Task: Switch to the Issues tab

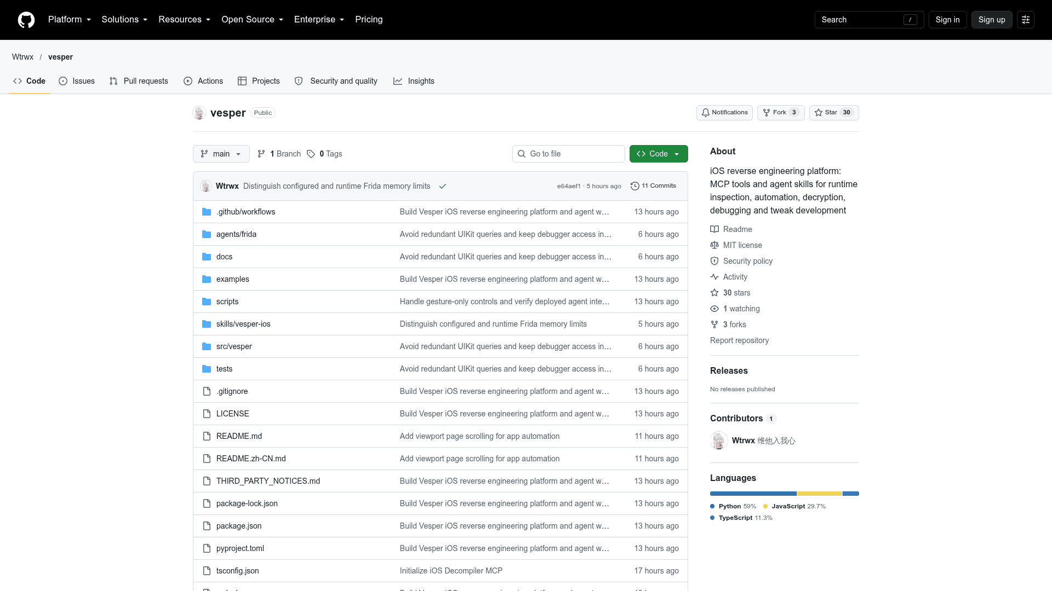Action: click(77, 81)
